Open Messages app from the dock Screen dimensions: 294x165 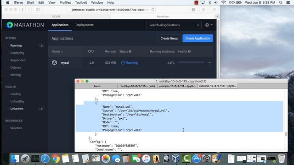(116, 159)
